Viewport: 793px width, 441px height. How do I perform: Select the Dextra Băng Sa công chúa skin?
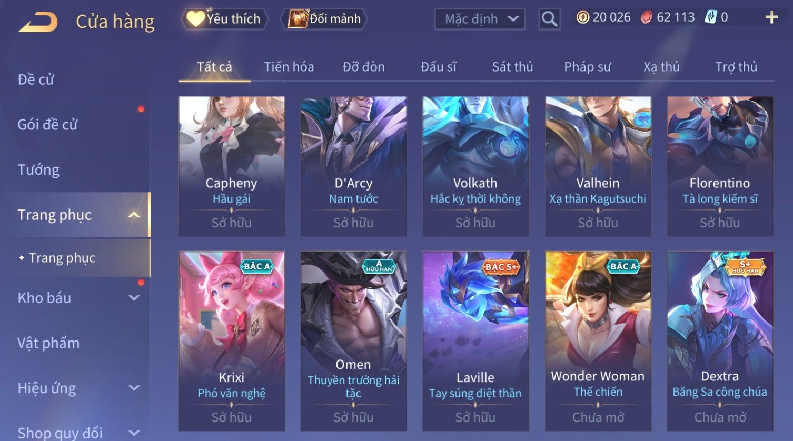pos(720,341)
